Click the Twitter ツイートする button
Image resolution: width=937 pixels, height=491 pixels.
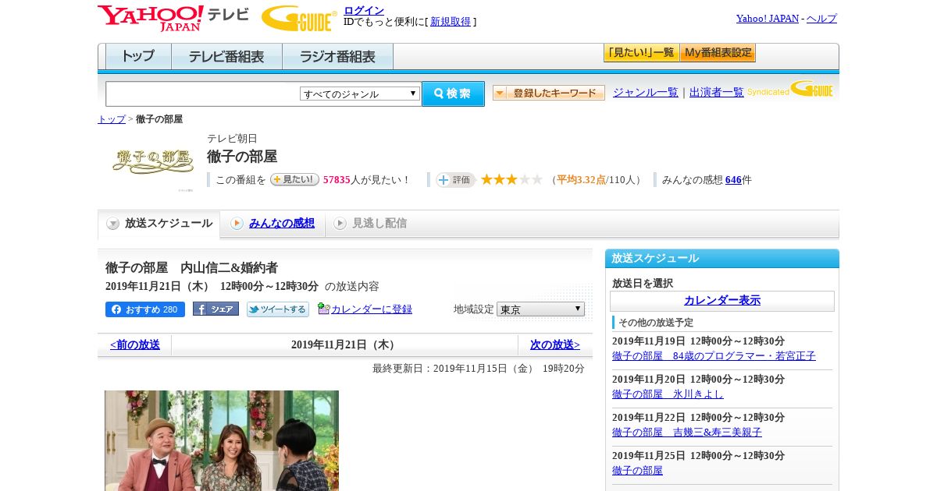(278, 309)
